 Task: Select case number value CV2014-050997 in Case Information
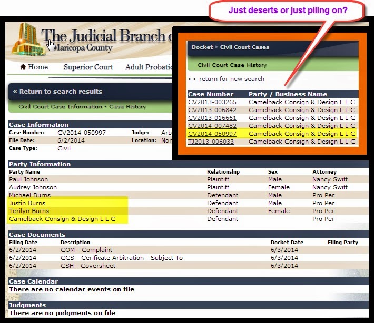pos(82,133)
